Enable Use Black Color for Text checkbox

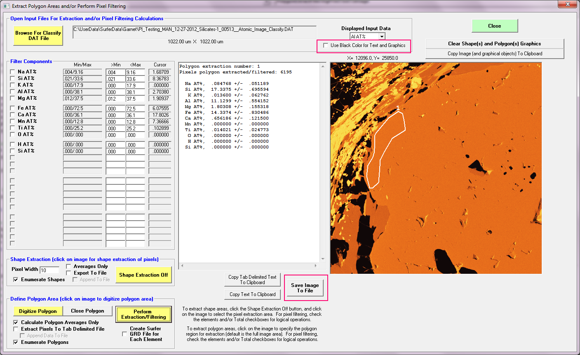[x=326, y=45]
